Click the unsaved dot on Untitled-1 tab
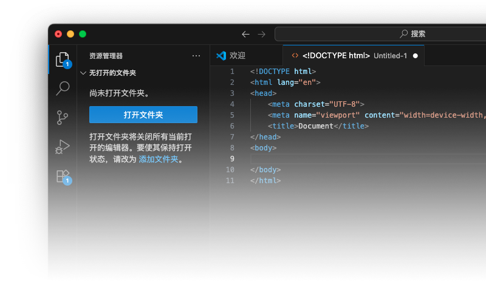This screenshot has width=486, height=282. (x=416, y=56)
